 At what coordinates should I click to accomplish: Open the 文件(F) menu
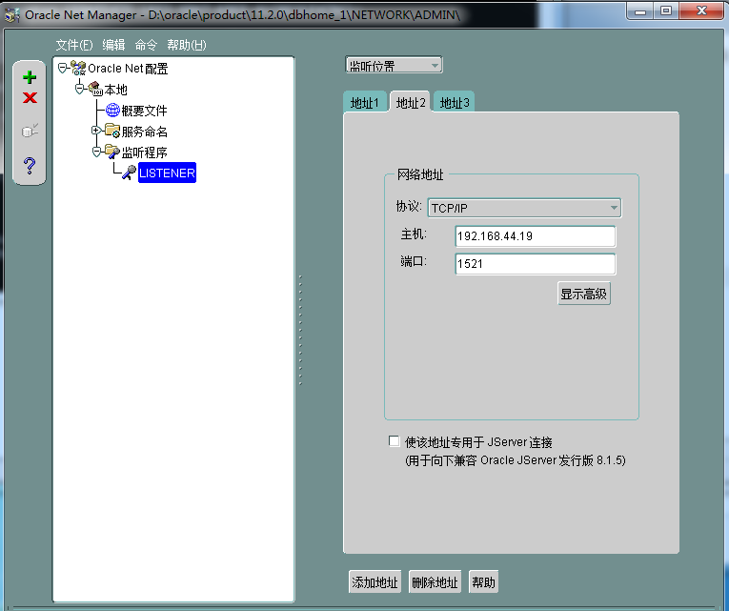[74, 45]
